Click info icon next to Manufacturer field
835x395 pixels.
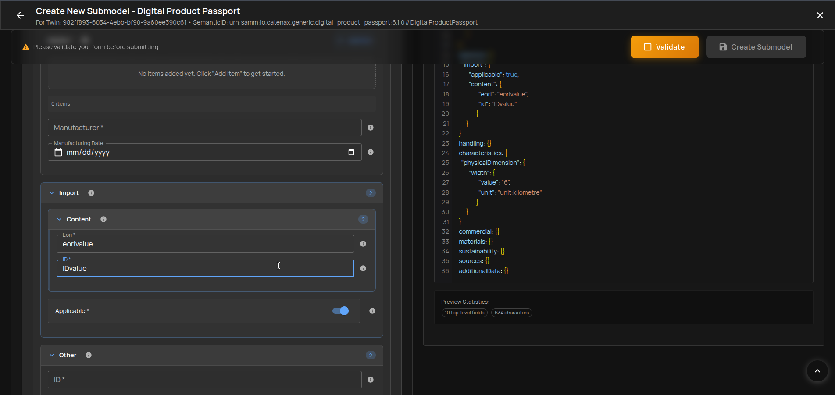click(x=371, y=128)
